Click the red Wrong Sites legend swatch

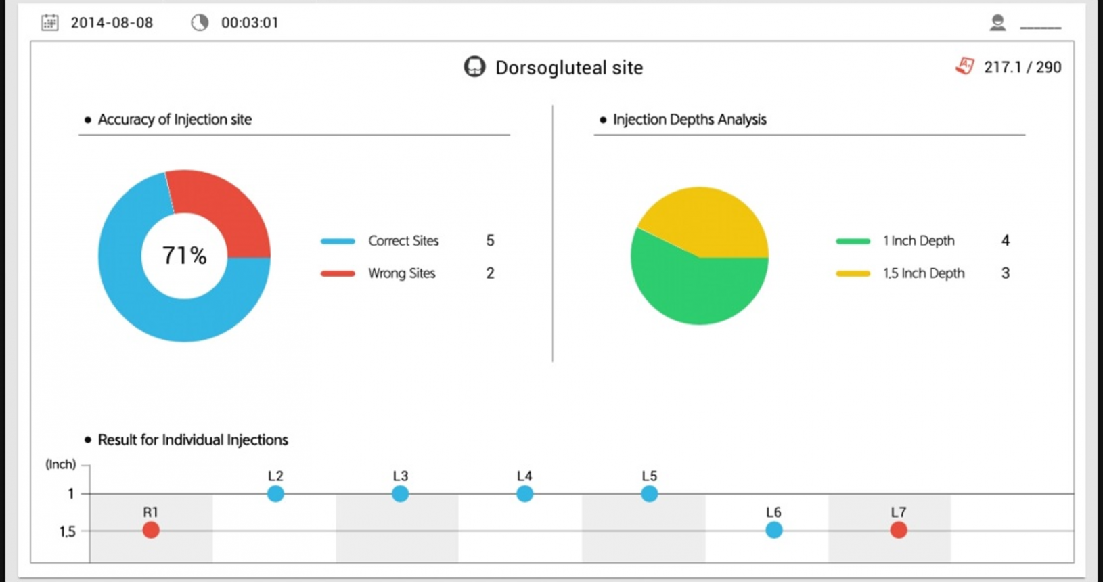pos(338,273)
